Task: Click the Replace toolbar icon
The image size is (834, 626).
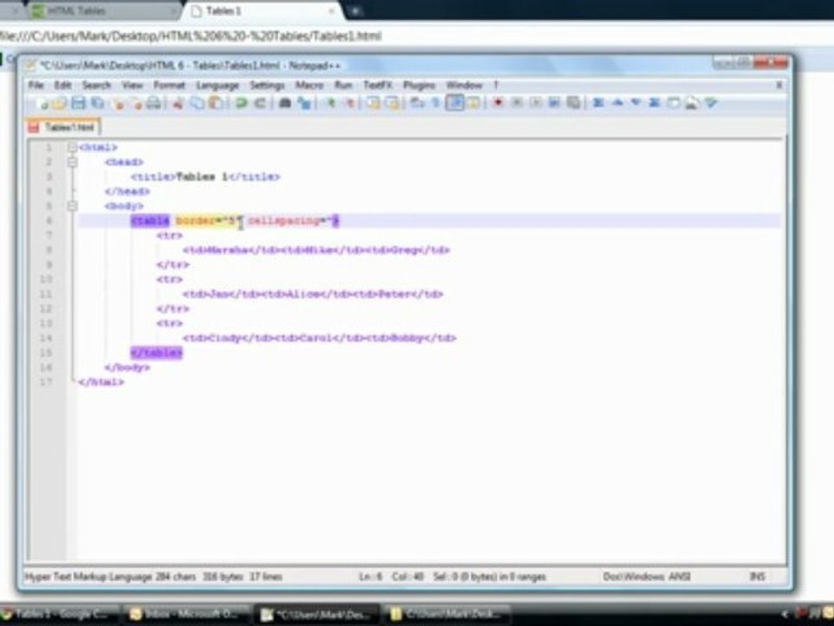Action: coord(304,103)
